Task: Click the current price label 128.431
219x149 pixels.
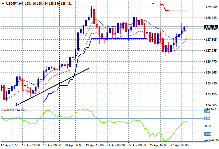Action: (211, 26)
